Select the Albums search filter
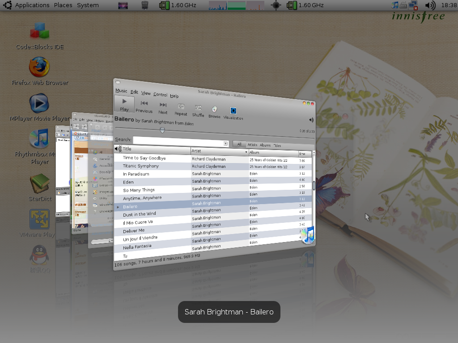Image resolution: width=458 pixels, height=343 pixels. (x=265, y=145)
